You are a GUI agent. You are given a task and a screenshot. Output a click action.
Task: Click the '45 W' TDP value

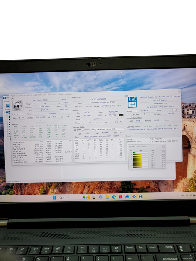pos(66,103)
